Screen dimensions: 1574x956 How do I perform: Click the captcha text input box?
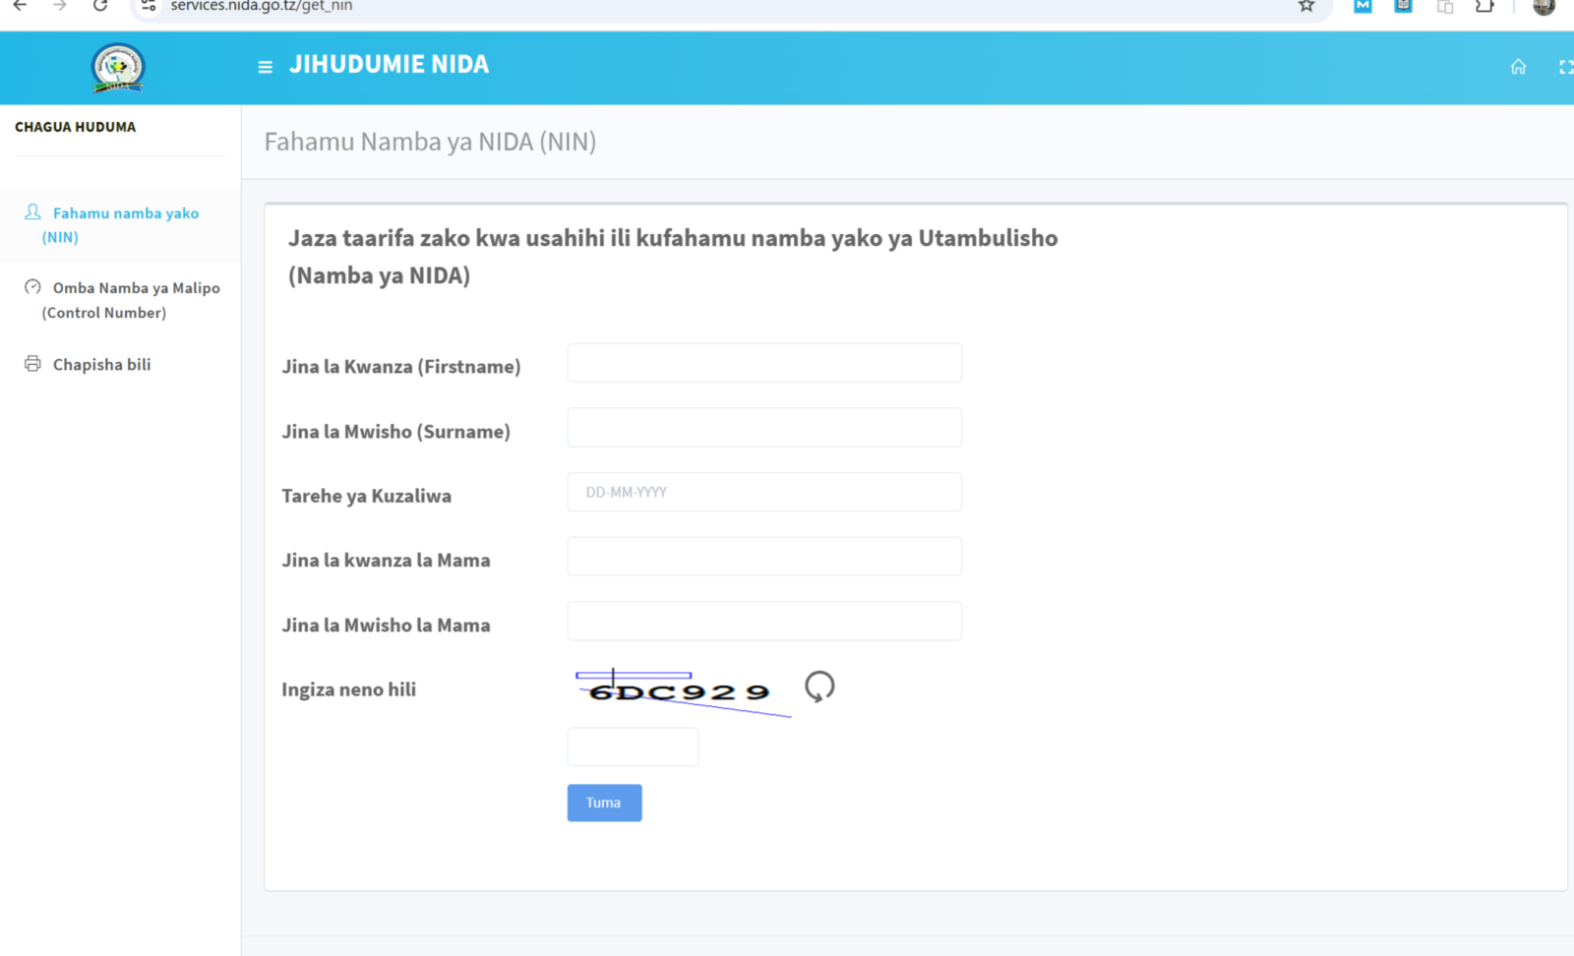[633, 747]
